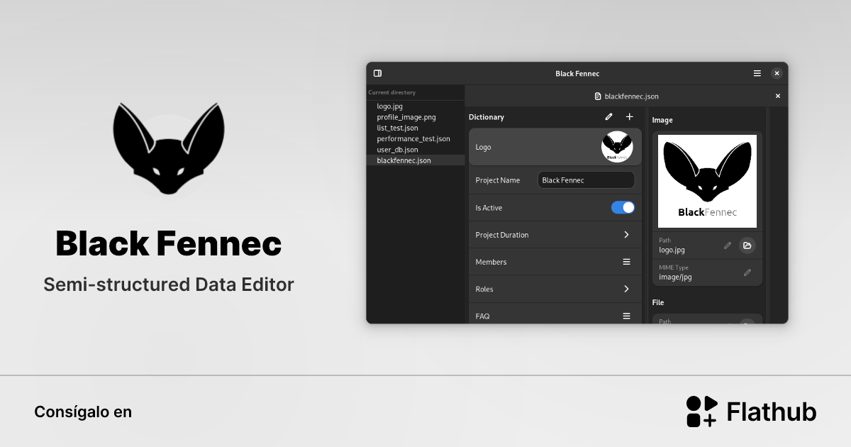Click the FAQ list icon
Viewport: 851px width, 447px height.
[627, 316]
